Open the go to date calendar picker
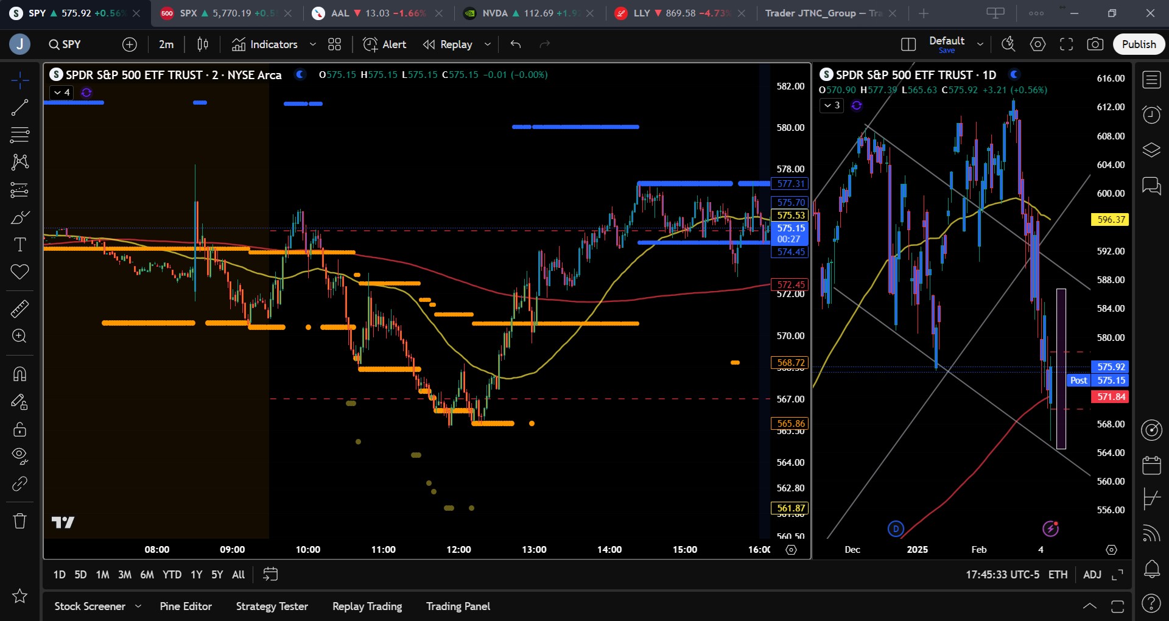The image size is (1169, 621). point(270,574)
